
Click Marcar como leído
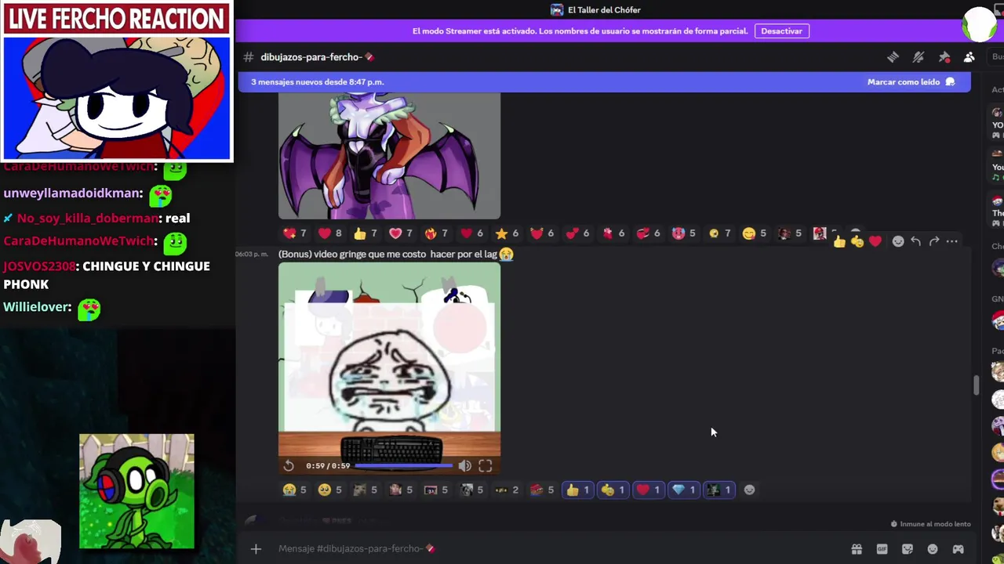coord(911,81)
